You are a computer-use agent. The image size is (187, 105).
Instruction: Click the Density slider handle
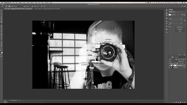[185, 20]
